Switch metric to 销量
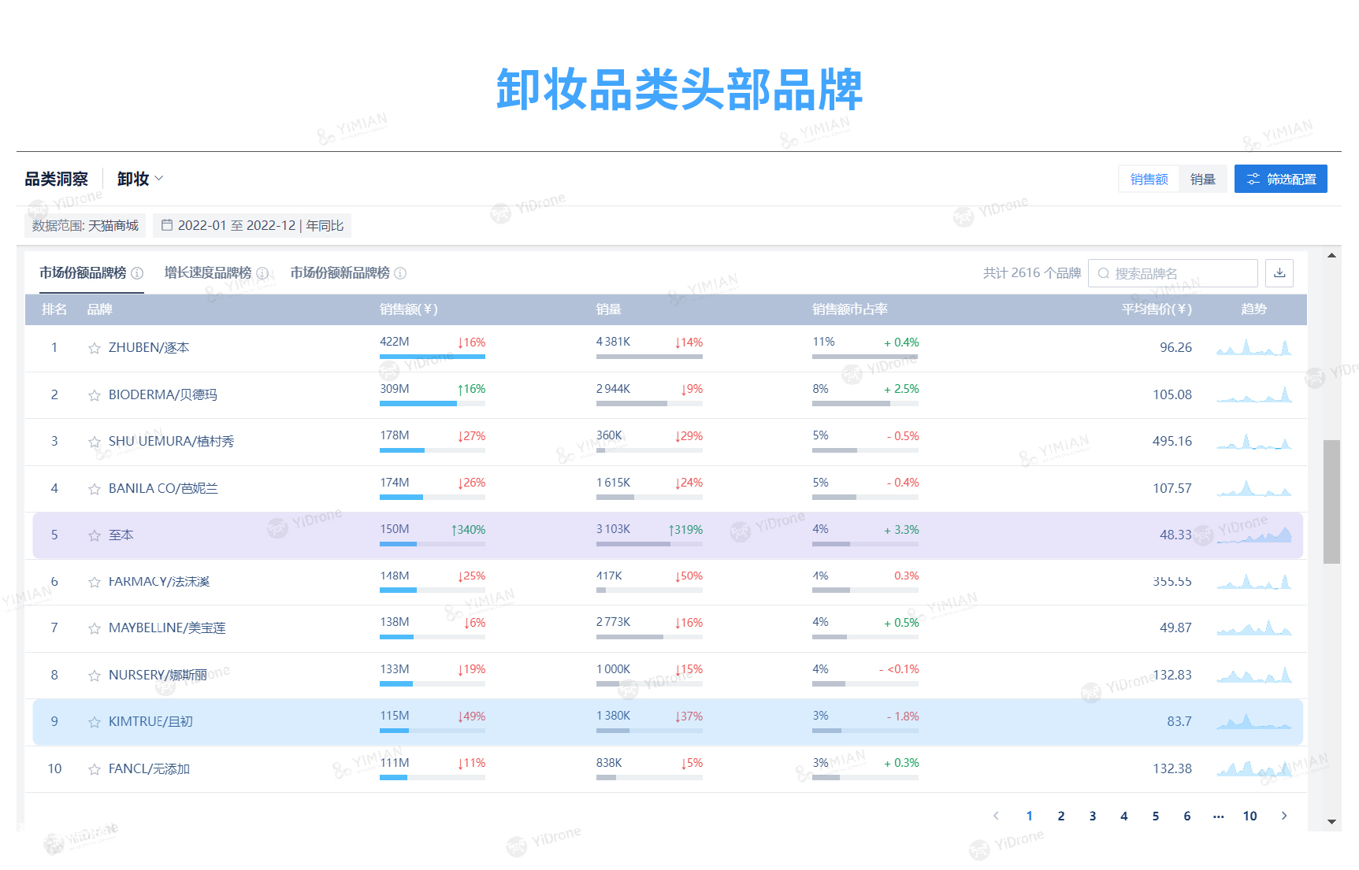1359x870 pixels. pos(1203,179)
